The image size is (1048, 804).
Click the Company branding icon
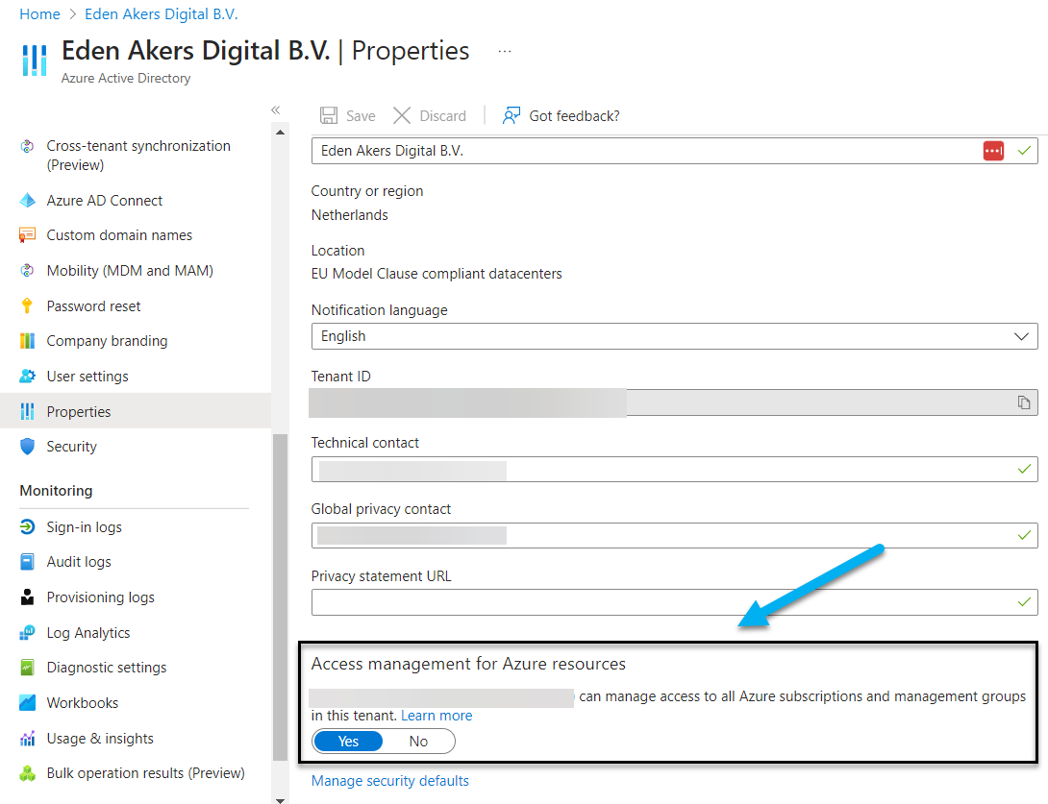(x=28, y=341)
